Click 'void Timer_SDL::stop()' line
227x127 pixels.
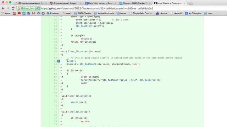[76, 112]
